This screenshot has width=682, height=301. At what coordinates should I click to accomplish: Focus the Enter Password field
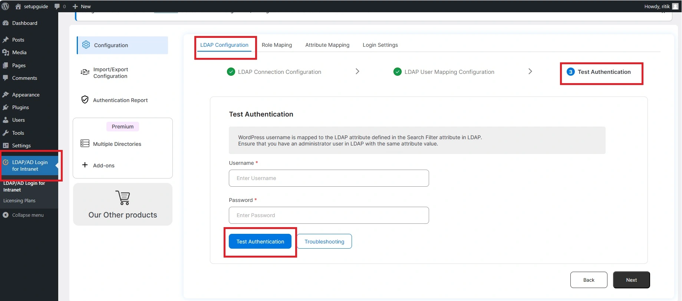click(x=329, y=215)
